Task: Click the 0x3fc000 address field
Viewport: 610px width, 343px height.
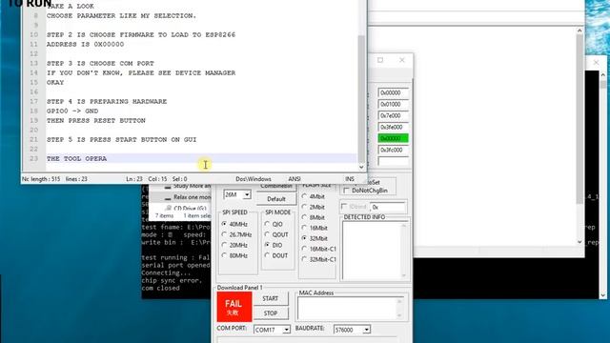Action: pos(393,150)
